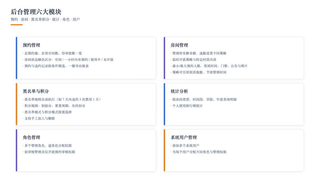Click the title 后台管理六大模块
317x178 pixels.
point(36,12)
